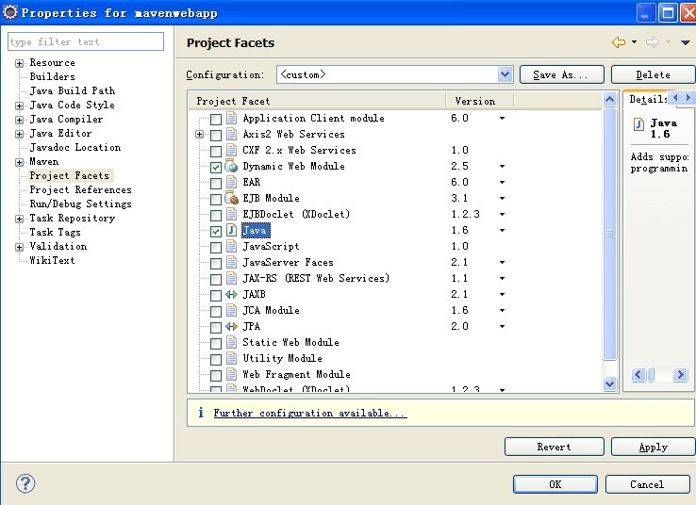This screenshot has height=505, width=696.
Task: Click the information icon beside Further configuration
Action: [x=201, y=413]
